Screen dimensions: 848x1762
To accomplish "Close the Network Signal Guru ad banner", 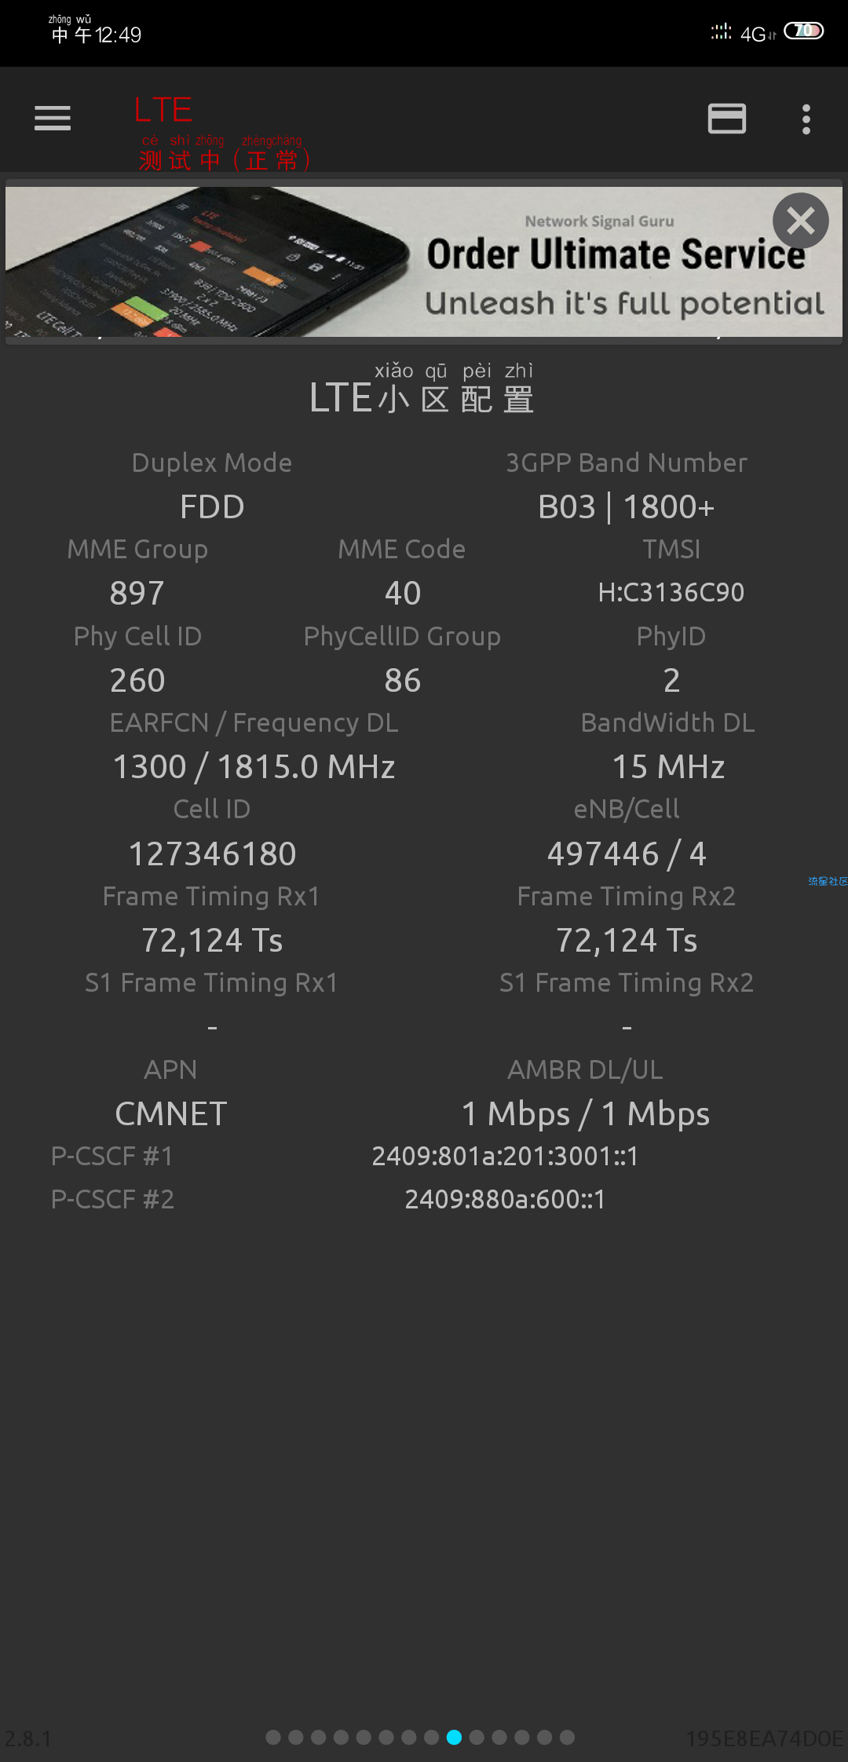I will (800, 221).
